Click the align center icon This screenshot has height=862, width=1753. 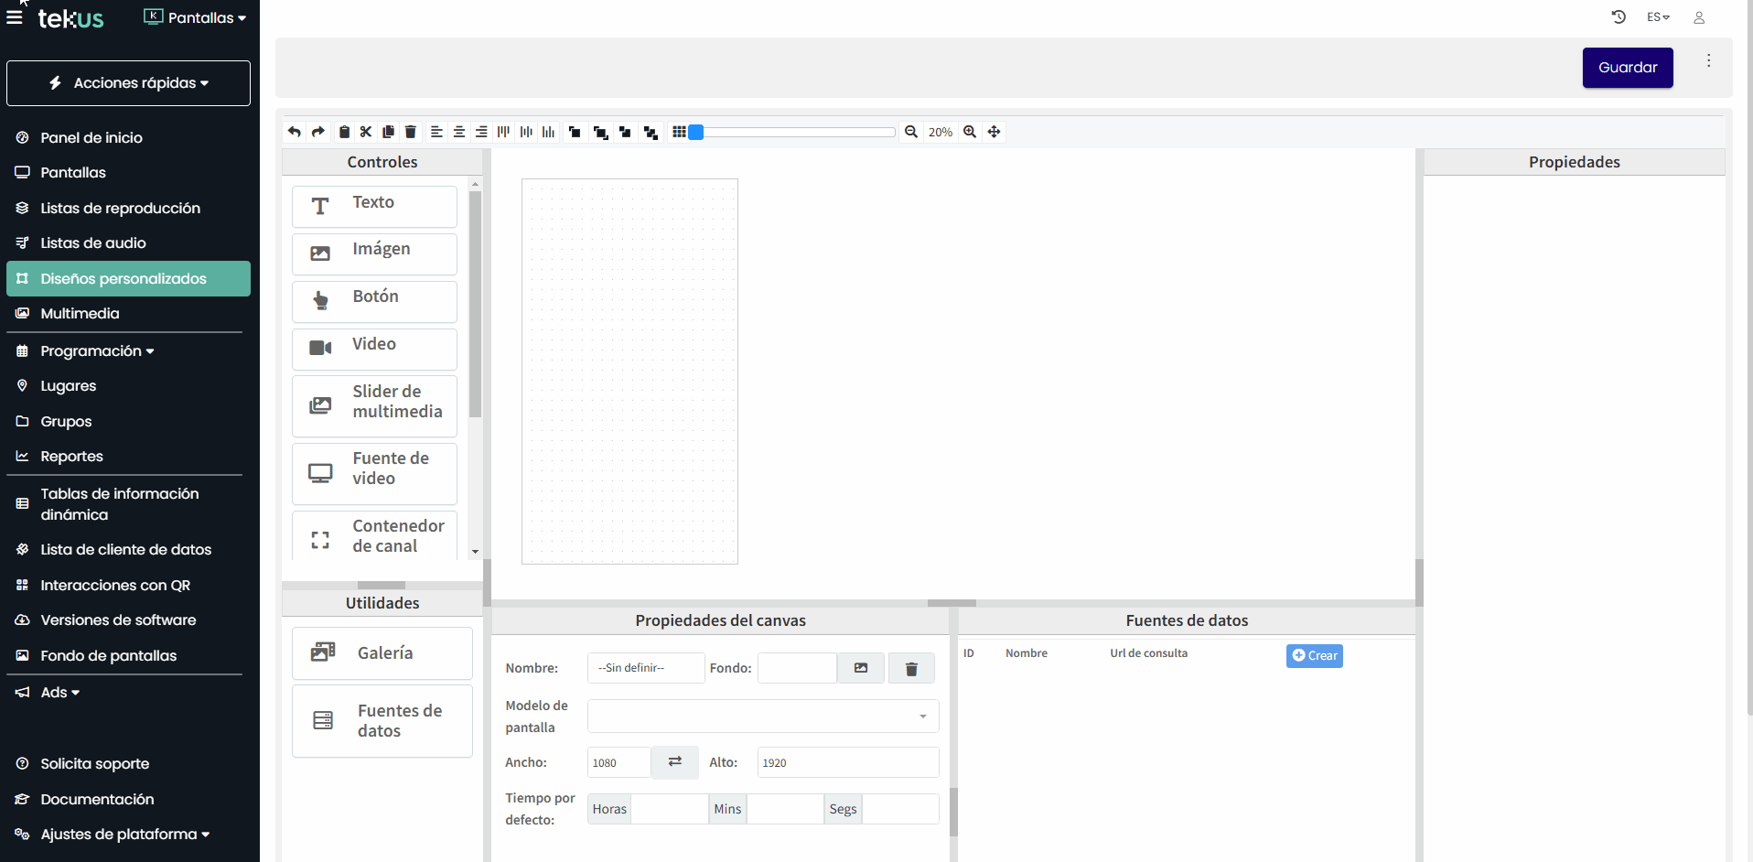[x=459, y=132]
